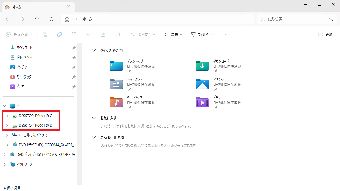The width and height of the screenshot is (340, 191).
Task: Click the search magnifier icon
Action: pyautogui.click(x=331, y=19)
